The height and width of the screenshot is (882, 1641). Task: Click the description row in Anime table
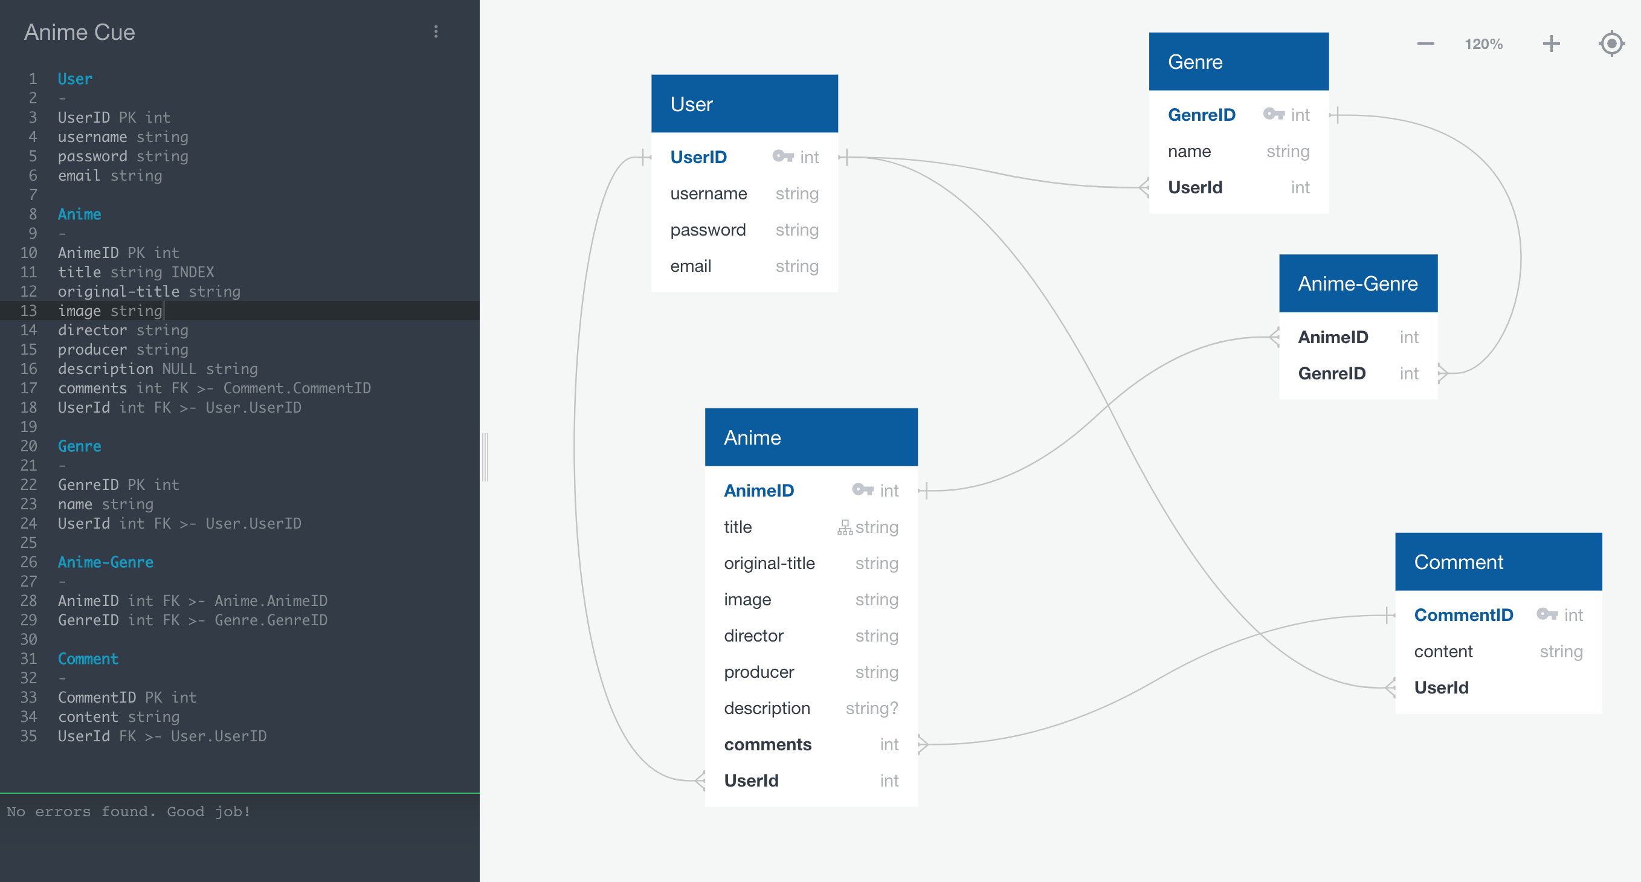coord(811,708)
